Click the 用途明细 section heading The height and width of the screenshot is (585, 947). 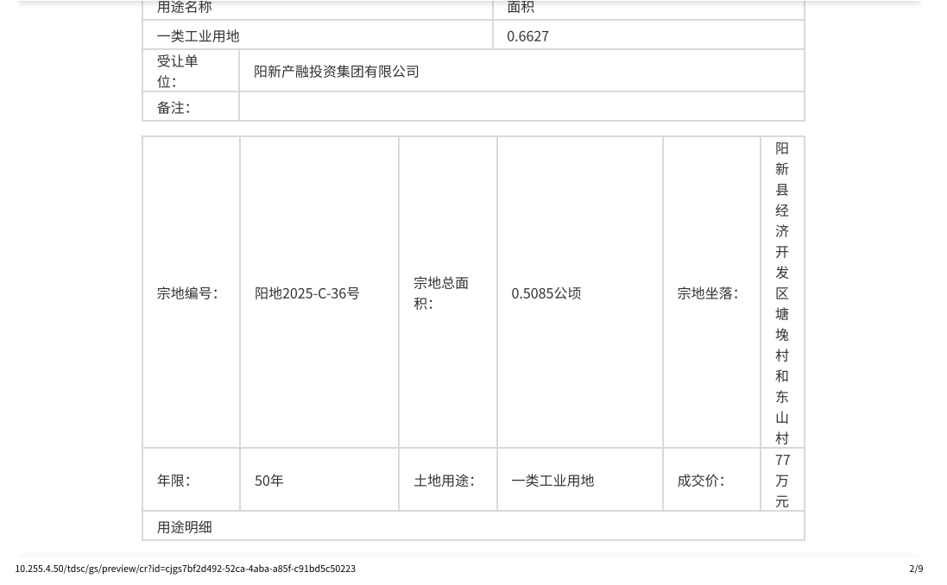pyautogui.click(x=184, y=527)
